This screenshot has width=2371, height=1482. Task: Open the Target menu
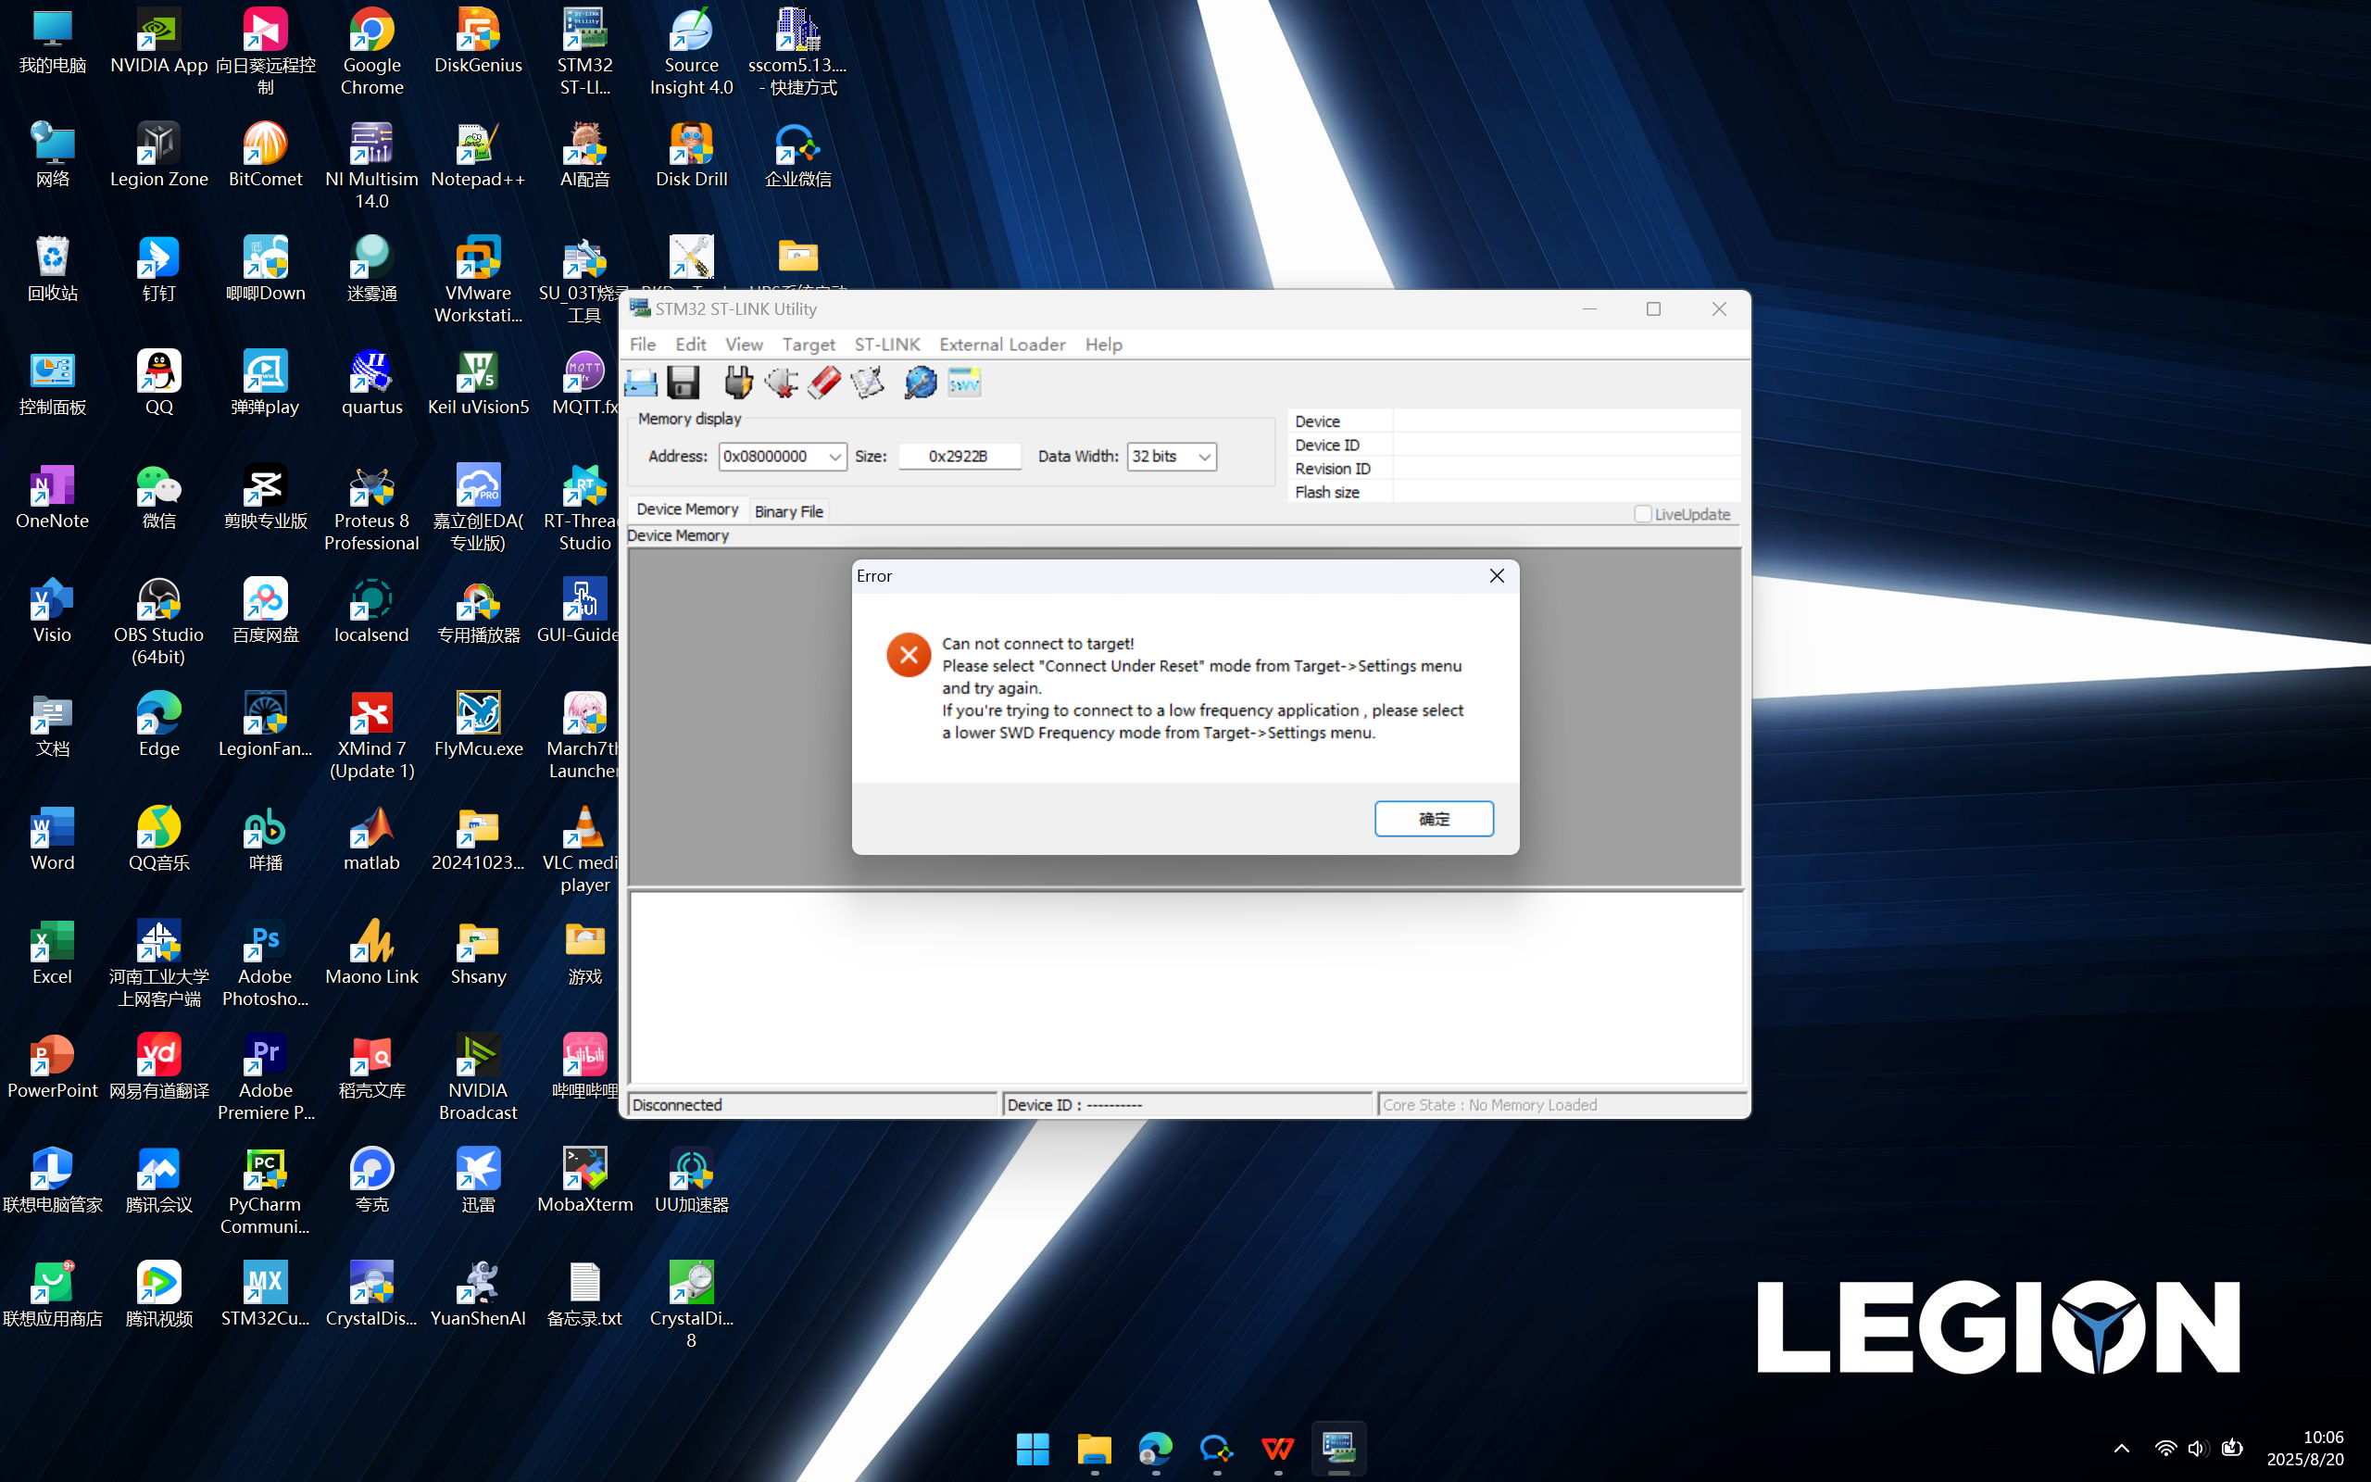click(x=808, y=344)
